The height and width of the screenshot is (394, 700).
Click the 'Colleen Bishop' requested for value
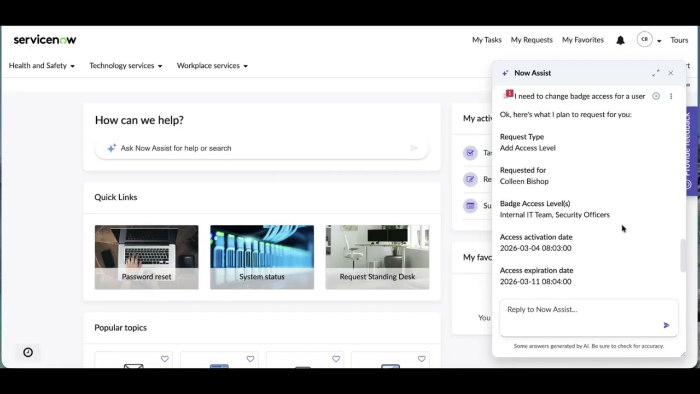coord(524,181)
